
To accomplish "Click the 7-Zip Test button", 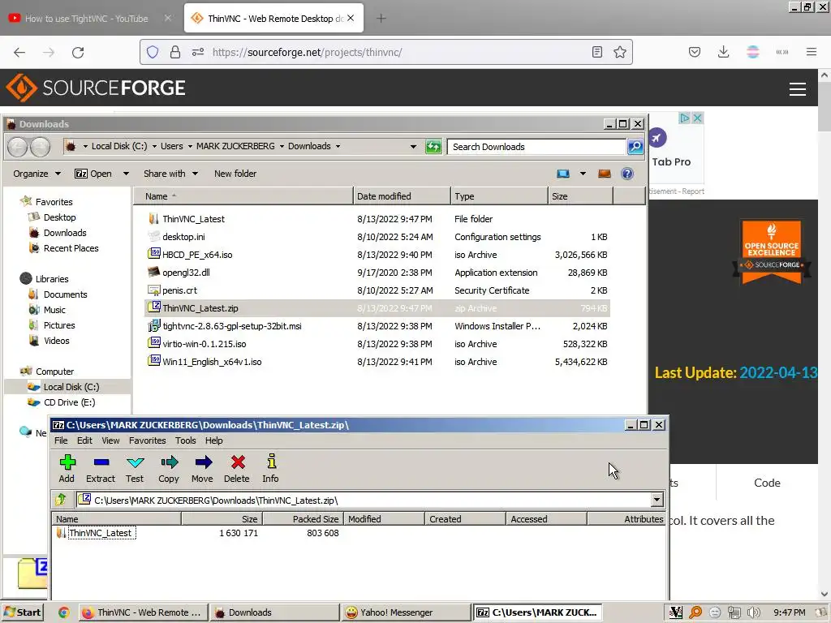I will tap(135, 469).
